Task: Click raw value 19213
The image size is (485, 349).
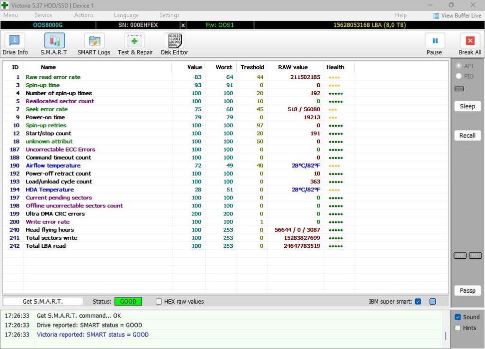Action: click(312, 117)
